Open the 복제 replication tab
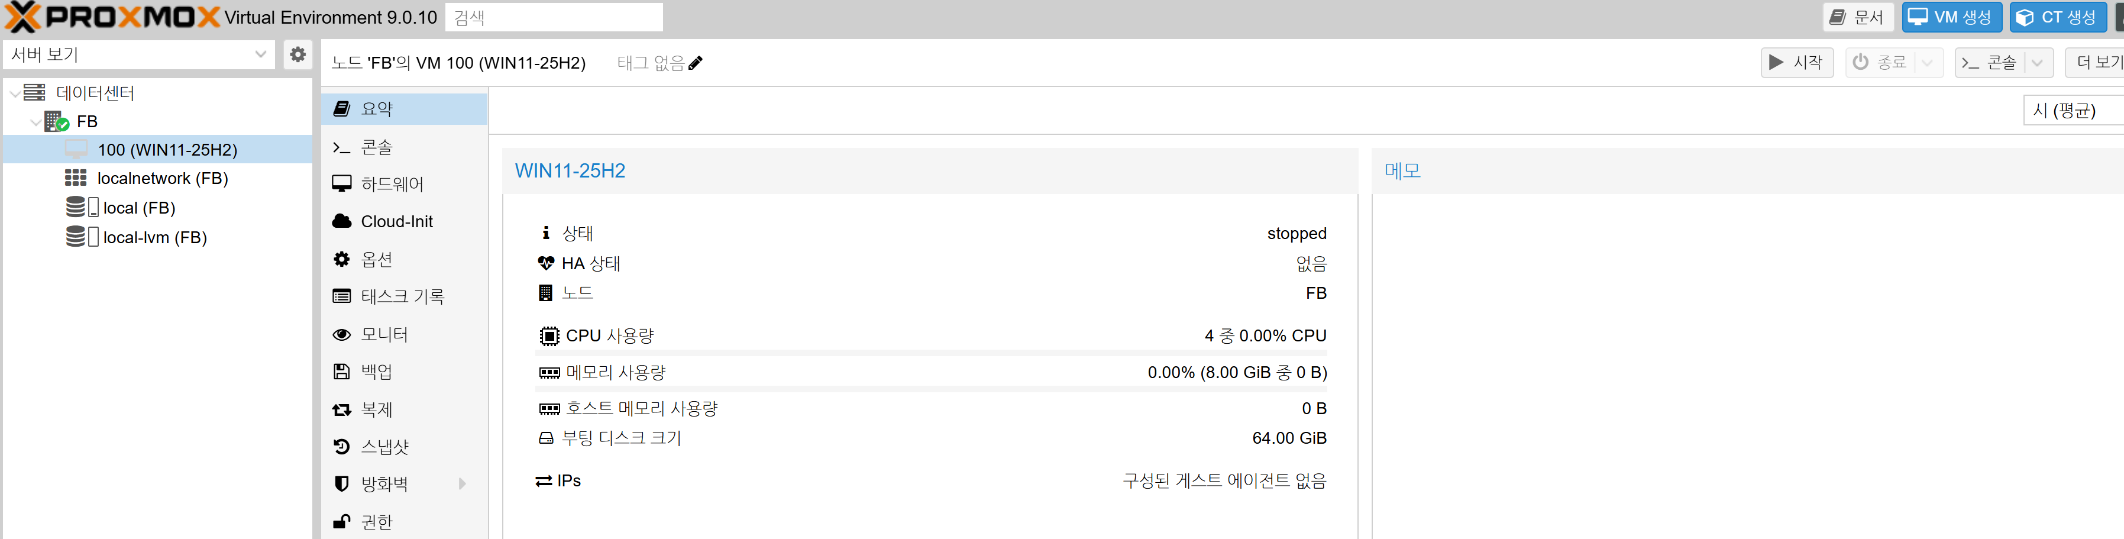The height and width of the screenshot is (539, 2124). 404,409
